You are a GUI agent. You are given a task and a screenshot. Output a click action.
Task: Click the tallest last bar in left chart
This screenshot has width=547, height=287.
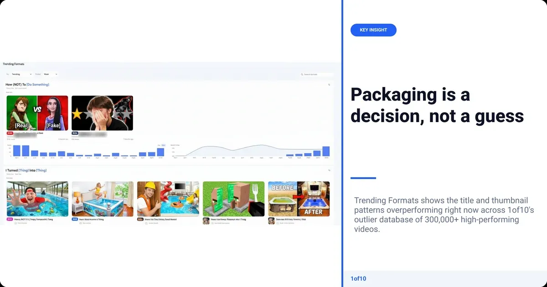click(x=160, y=152)
